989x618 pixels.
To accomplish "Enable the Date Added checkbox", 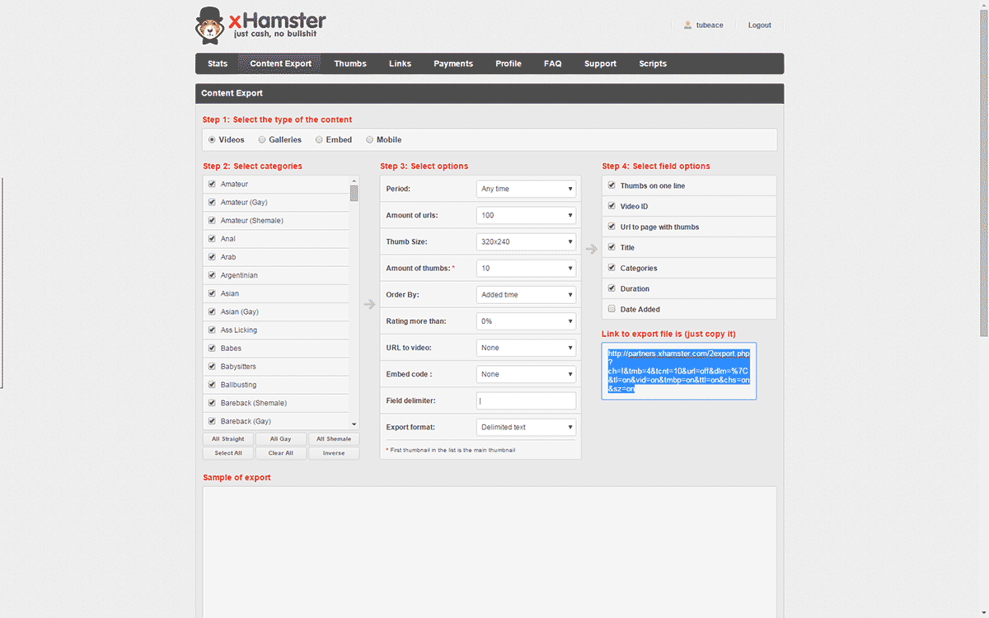I will [x=612, y=309].
